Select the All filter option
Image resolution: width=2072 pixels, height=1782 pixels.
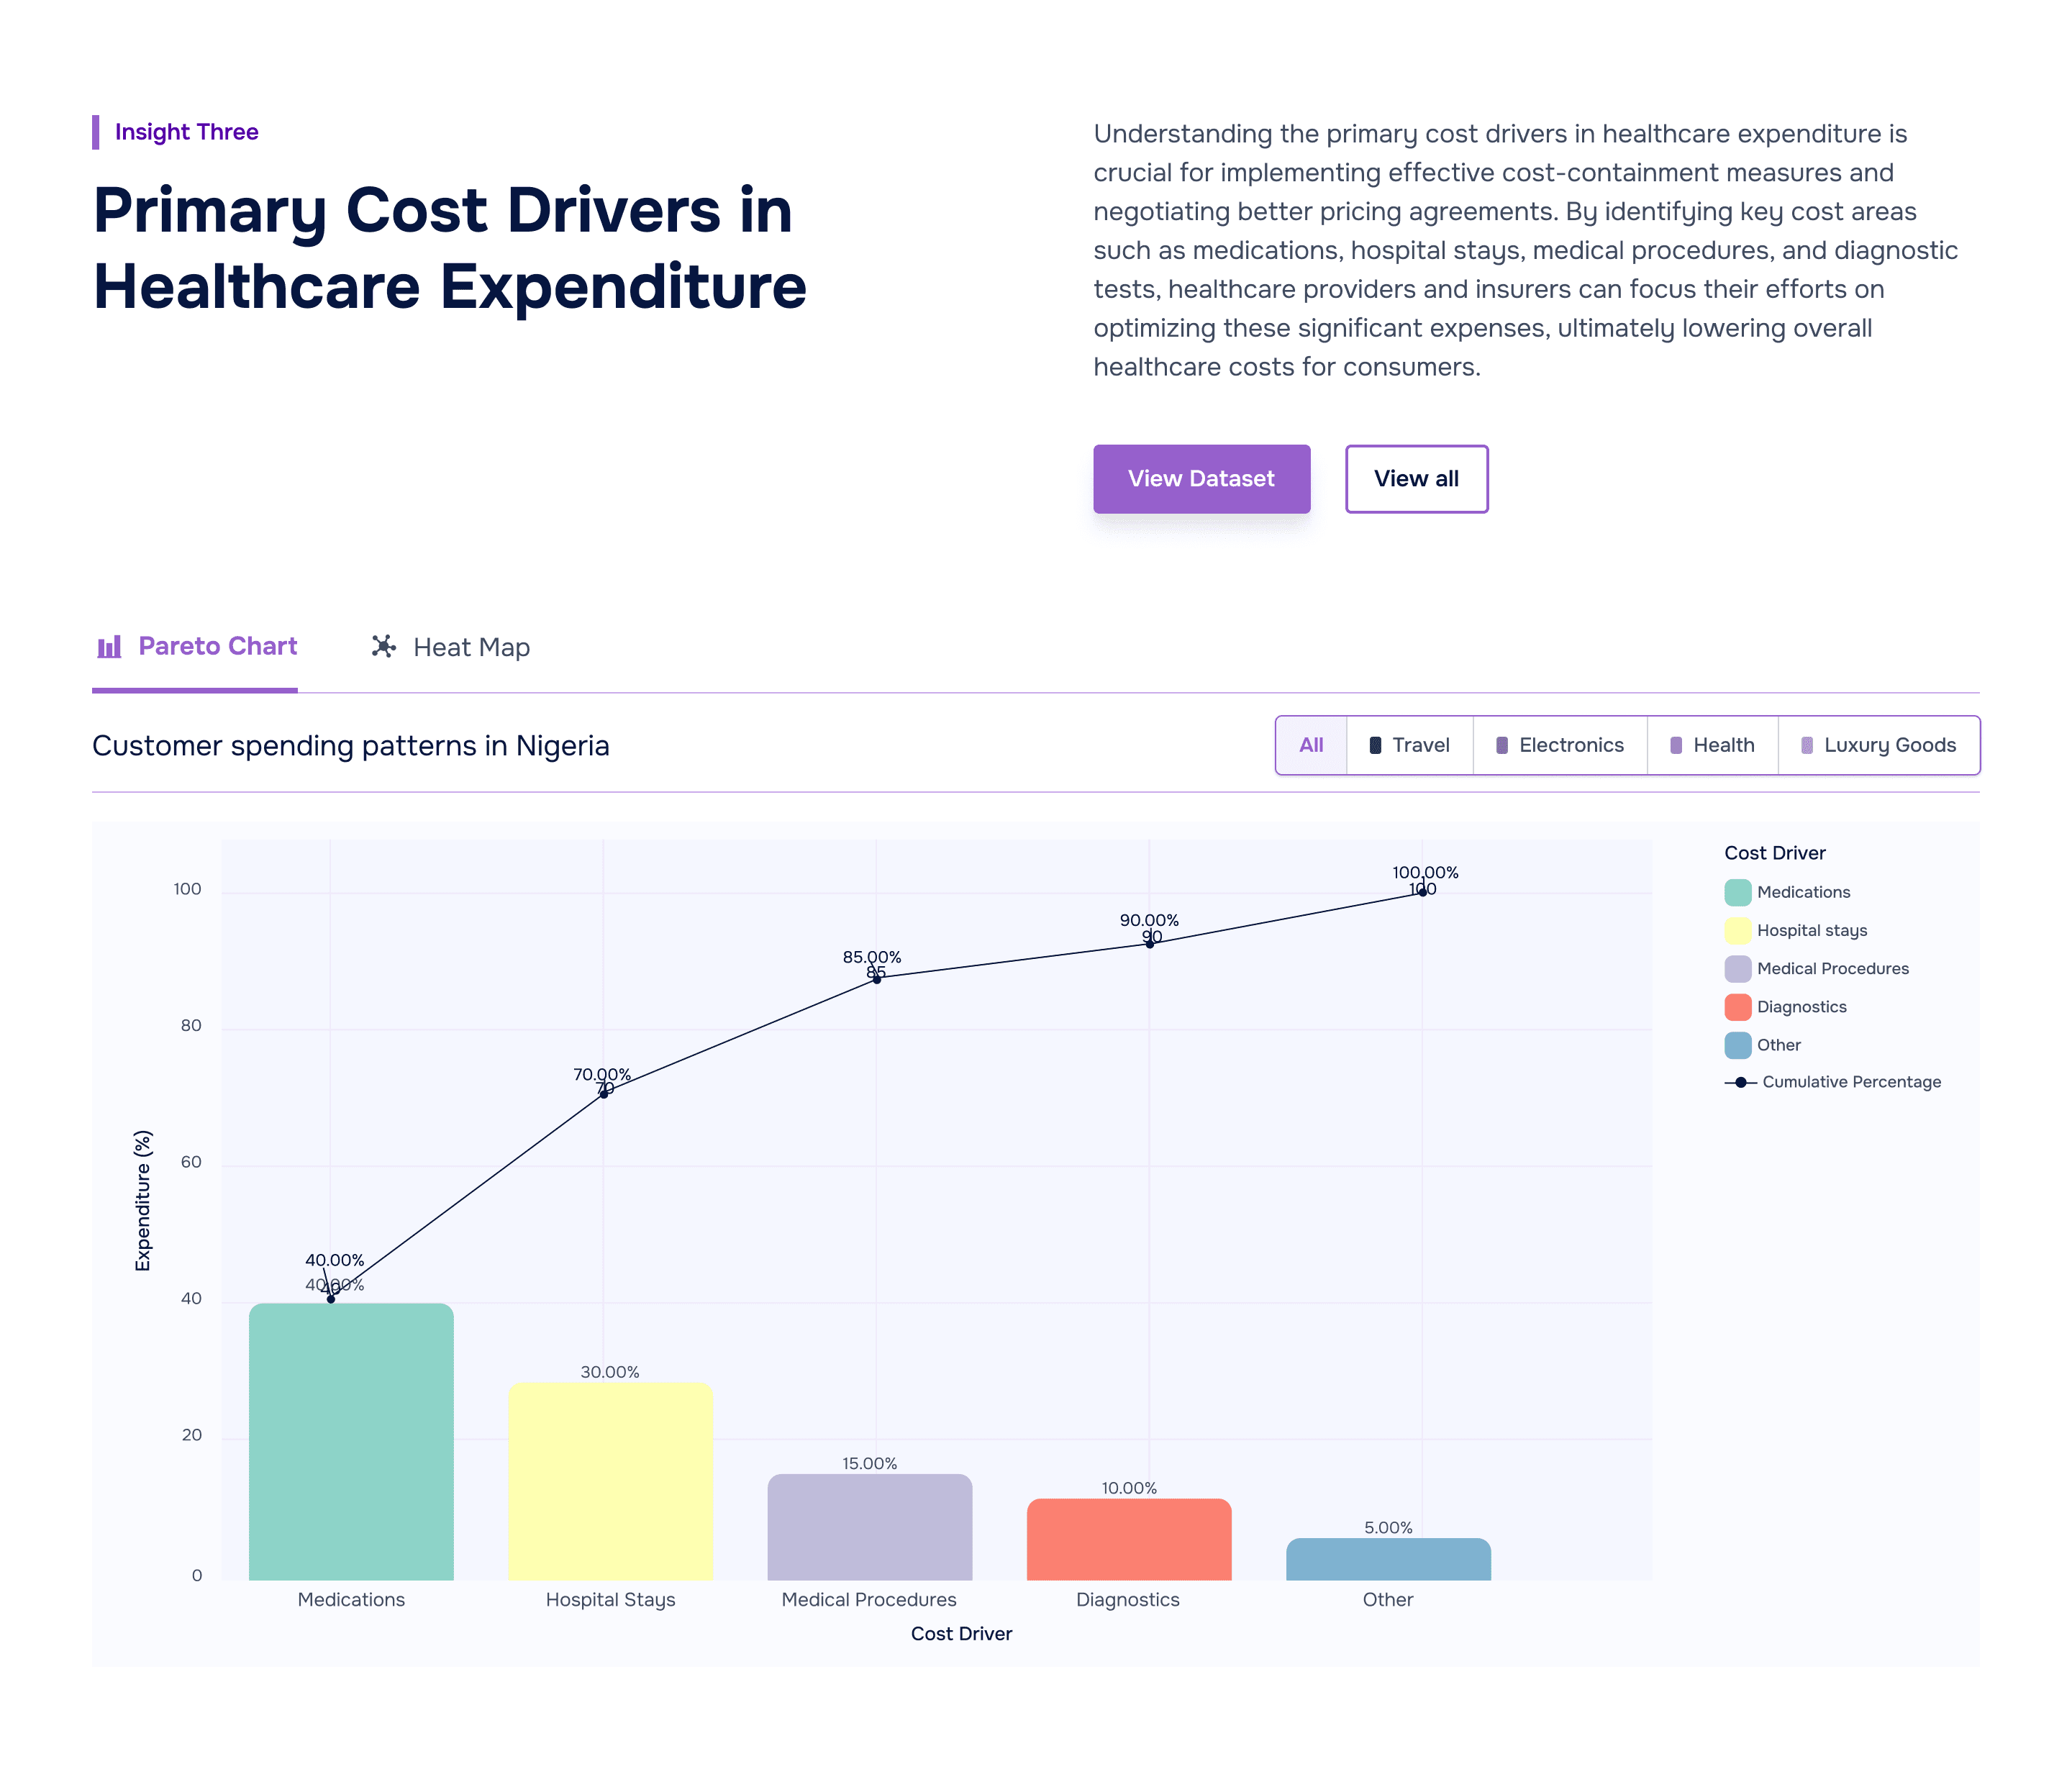pyautogui.click(x=1310, y=745)
